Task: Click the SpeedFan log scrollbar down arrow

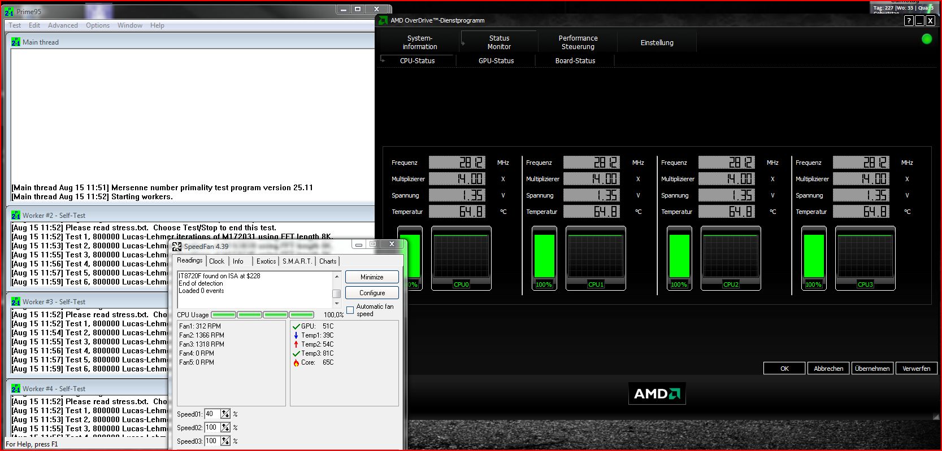Action: tap(337, 303)
